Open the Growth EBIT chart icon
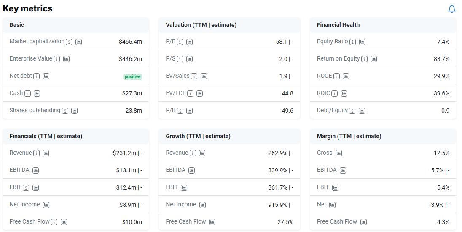Viewport: 462px width, 232px height. coord(184,187)
